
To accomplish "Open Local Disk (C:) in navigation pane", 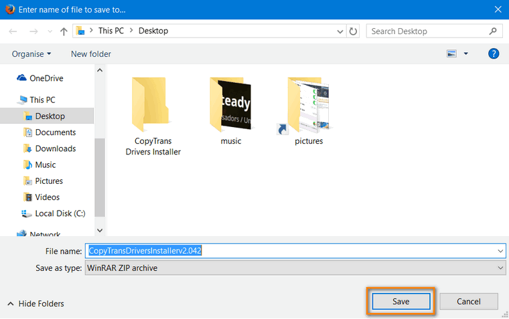I will tap(60, 213).
